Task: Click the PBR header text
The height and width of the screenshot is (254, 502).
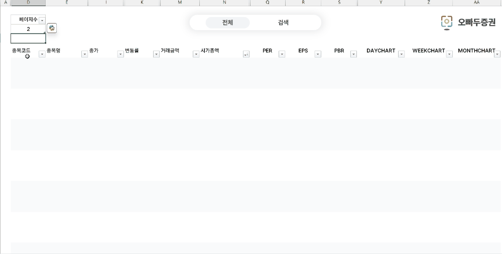Action: [x=339, y=51]
